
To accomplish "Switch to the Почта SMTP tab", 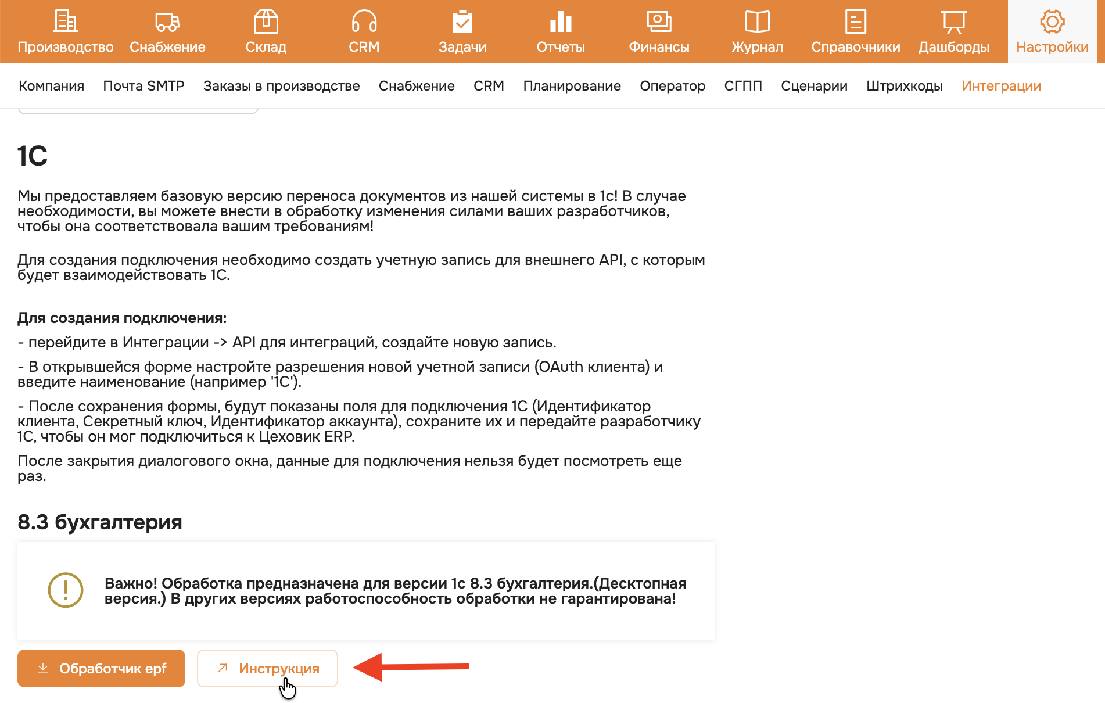I will pos(143,86).
